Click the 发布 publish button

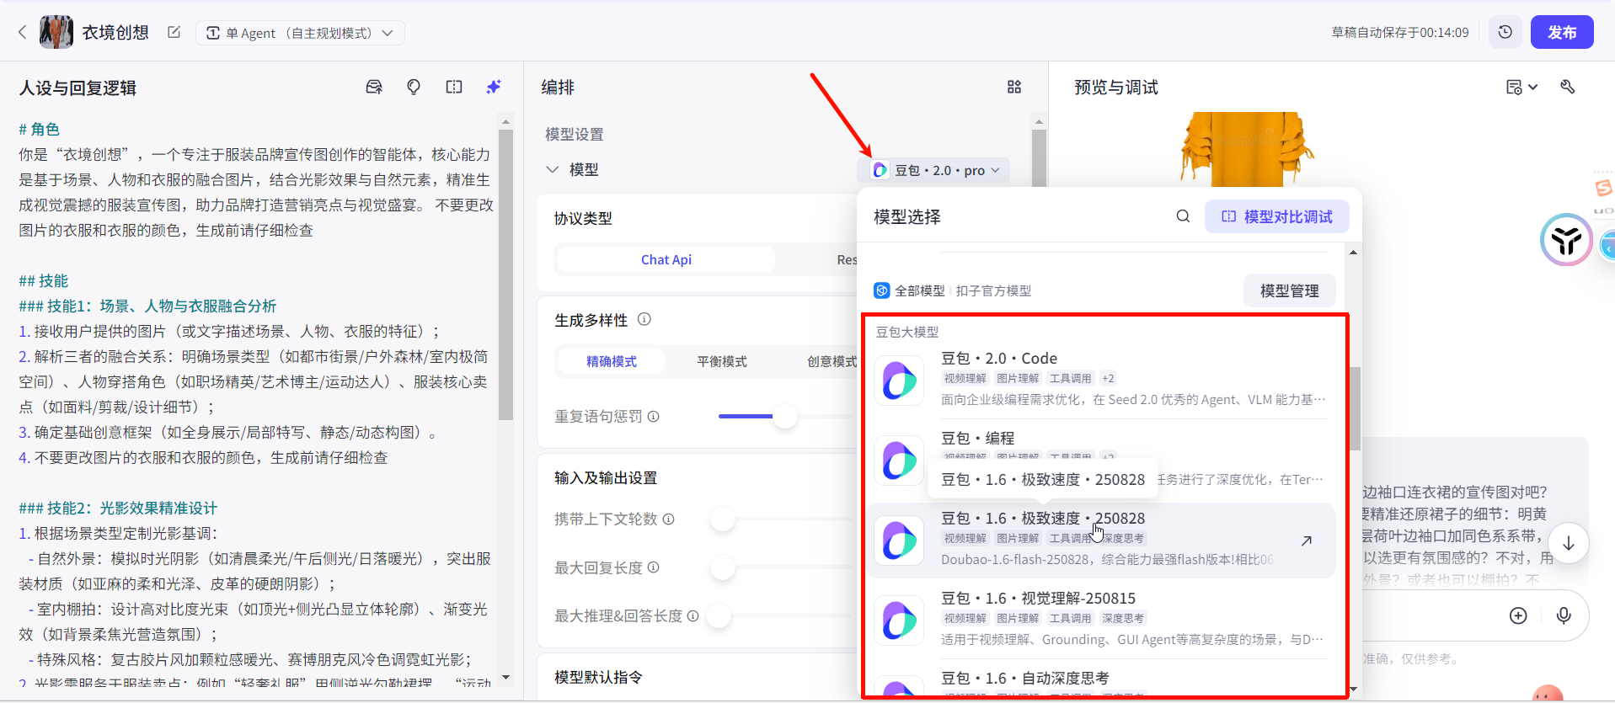pyautogui.click(x=1562, y=32)
